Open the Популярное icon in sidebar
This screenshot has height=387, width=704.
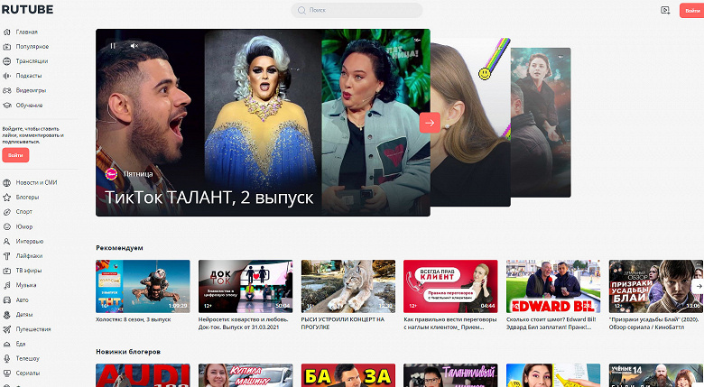tap(6, 47)
